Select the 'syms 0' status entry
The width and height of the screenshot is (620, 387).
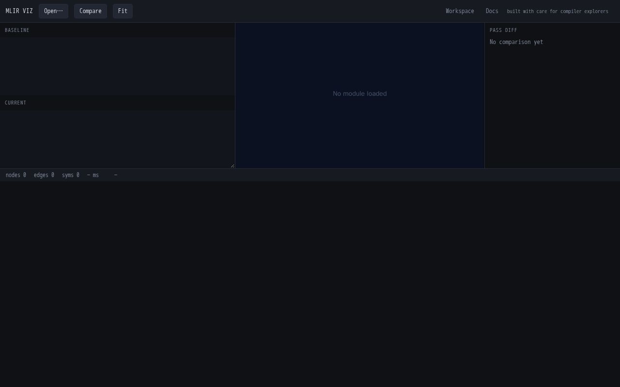click(71, 175)
